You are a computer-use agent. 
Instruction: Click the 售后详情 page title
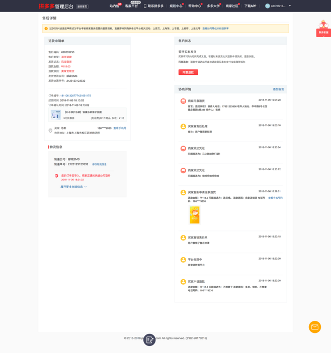[x=49, y=18]
